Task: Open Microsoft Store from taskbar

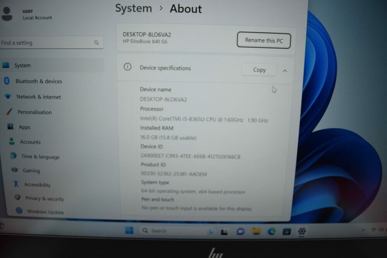Action: pos(286,231)
